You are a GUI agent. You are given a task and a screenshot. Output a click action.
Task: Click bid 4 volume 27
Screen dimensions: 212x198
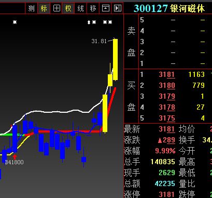coord(201,107)
